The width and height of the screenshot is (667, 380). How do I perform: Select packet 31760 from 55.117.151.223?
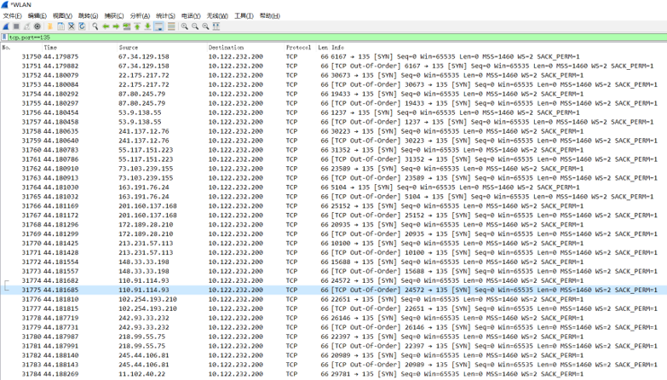coord(334,150)
